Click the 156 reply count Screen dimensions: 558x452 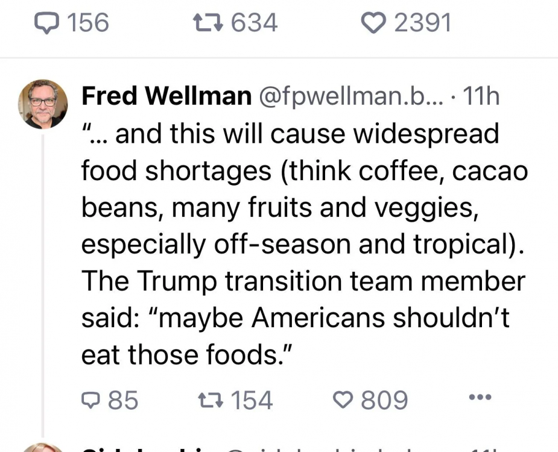88,24
